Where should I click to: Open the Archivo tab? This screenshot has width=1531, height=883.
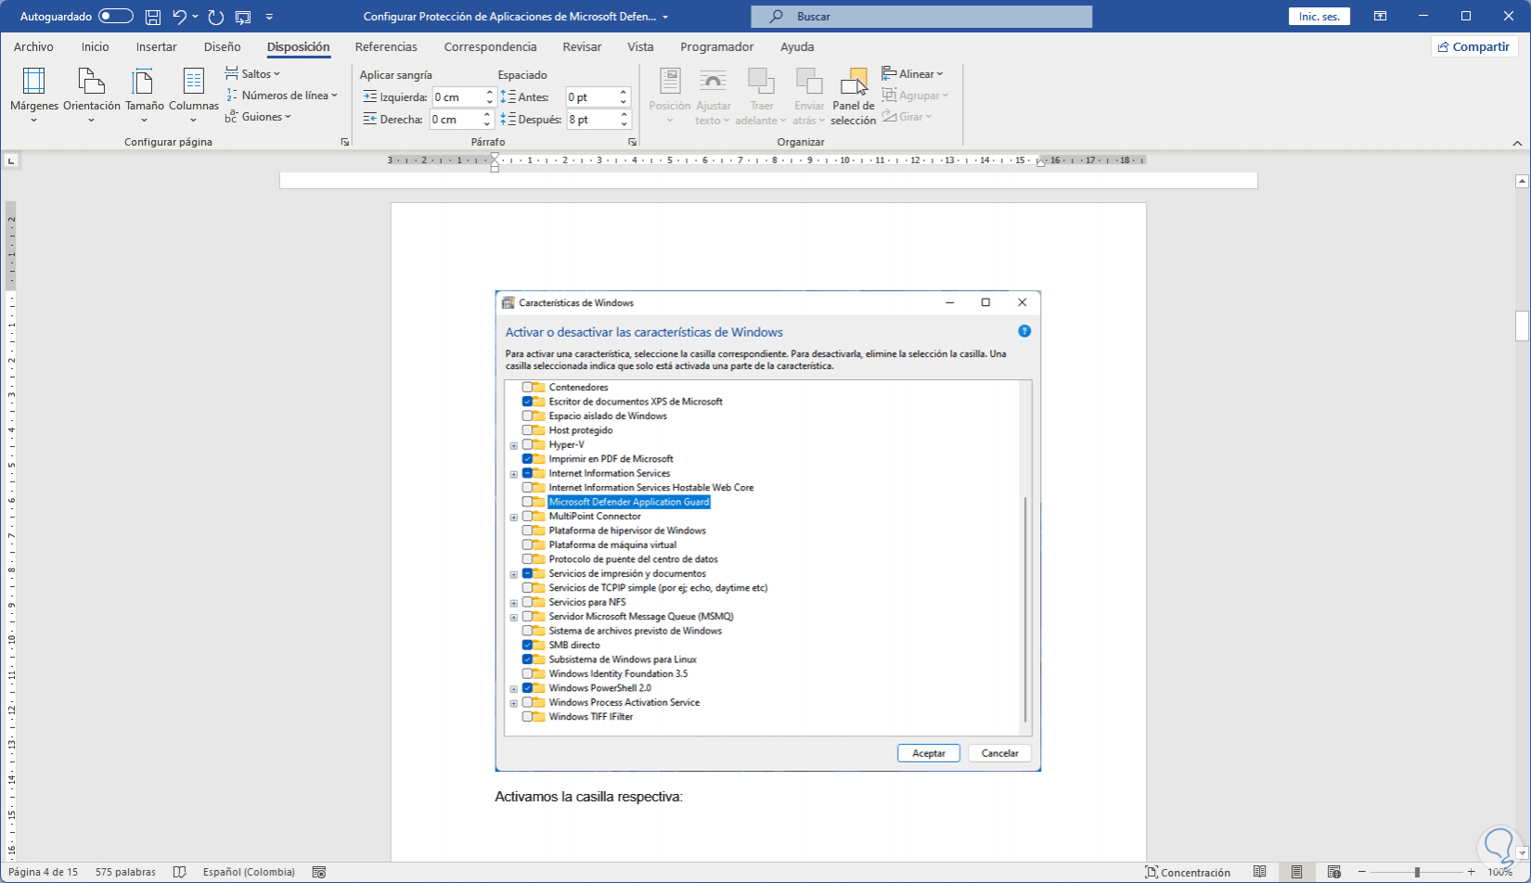33,46
